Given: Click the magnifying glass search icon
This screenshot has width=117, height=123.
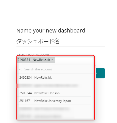Looking at the screenshot, I should (x=21, y=69).
